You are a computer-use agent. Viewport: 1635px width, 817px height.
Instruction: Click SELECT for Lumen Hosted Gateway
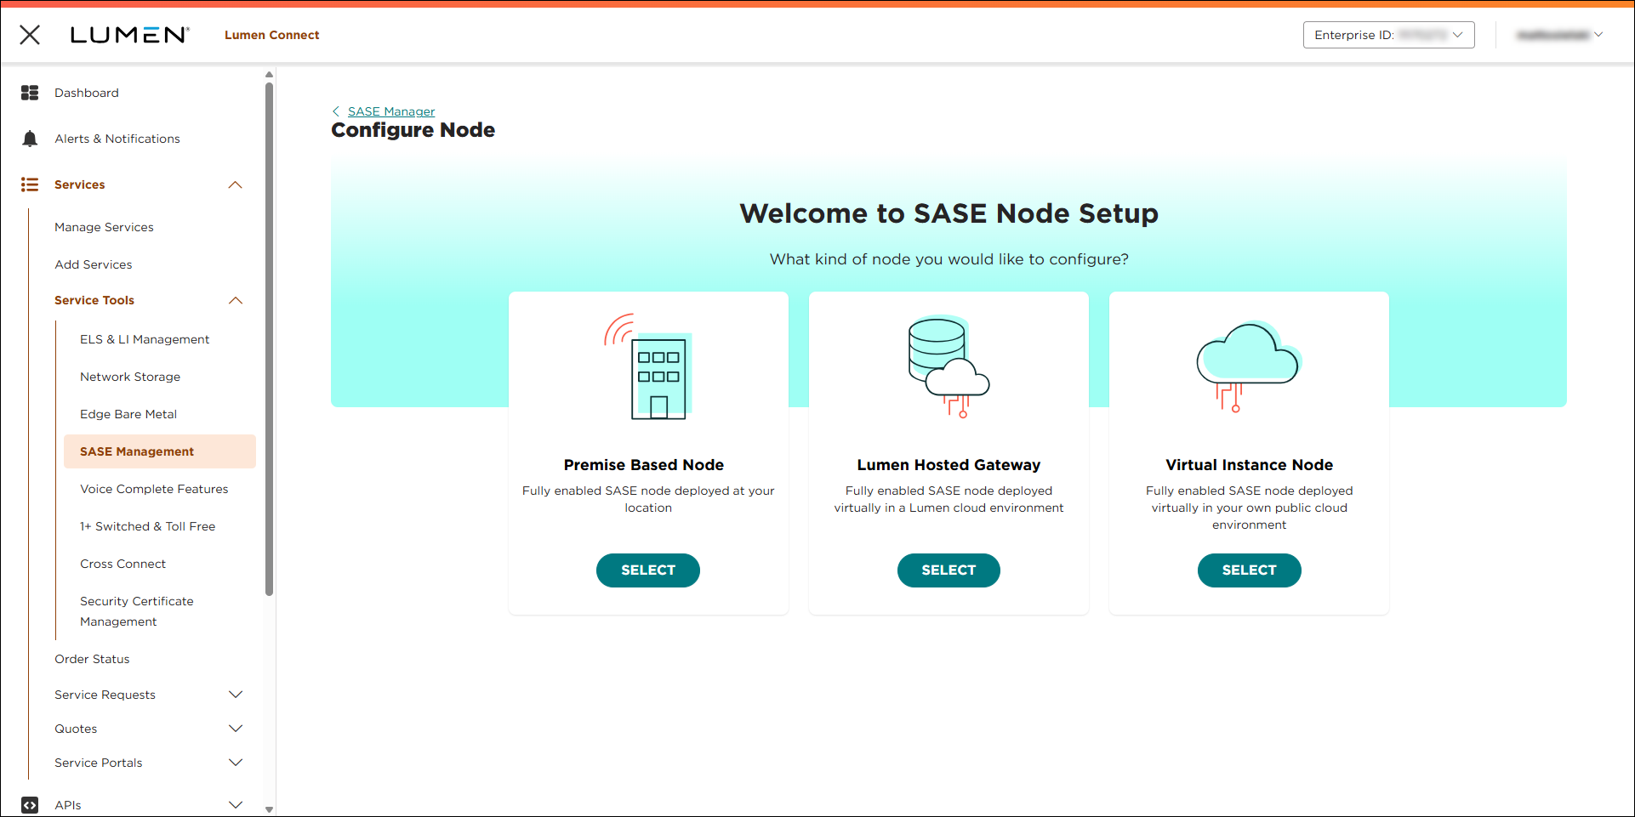click(949, 570)
